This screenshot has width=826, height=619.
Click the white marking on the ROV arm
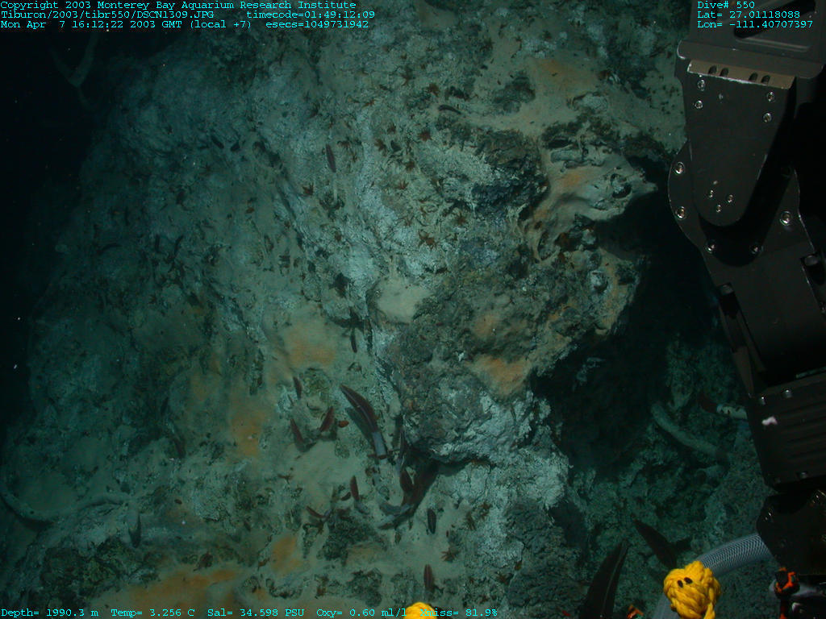[x=769, y=421]
